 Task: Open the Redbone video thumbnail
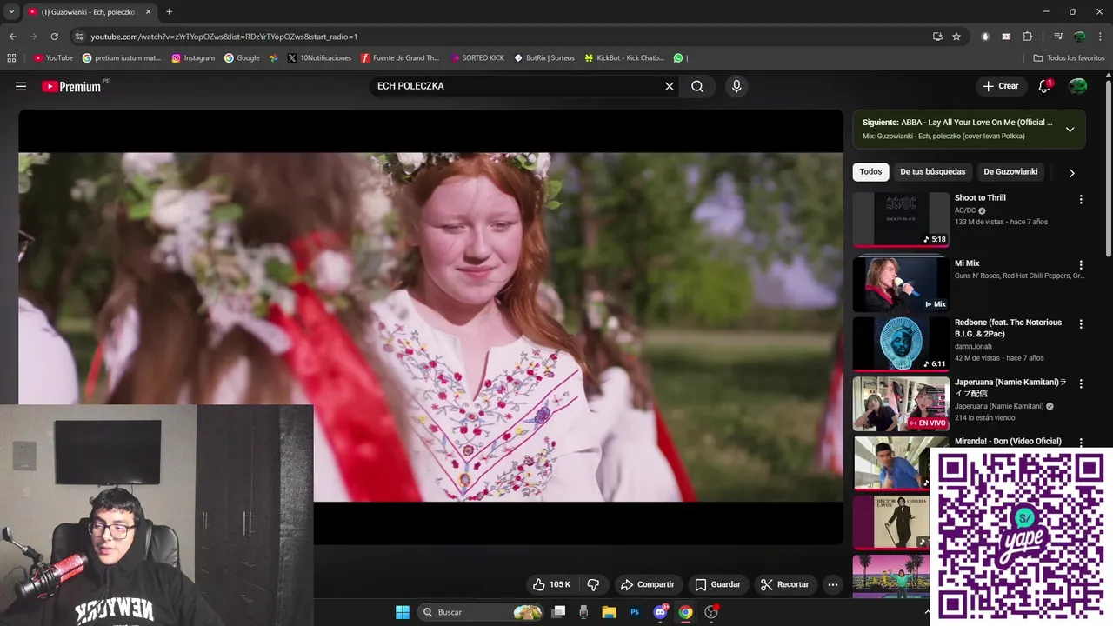[901, 344]
